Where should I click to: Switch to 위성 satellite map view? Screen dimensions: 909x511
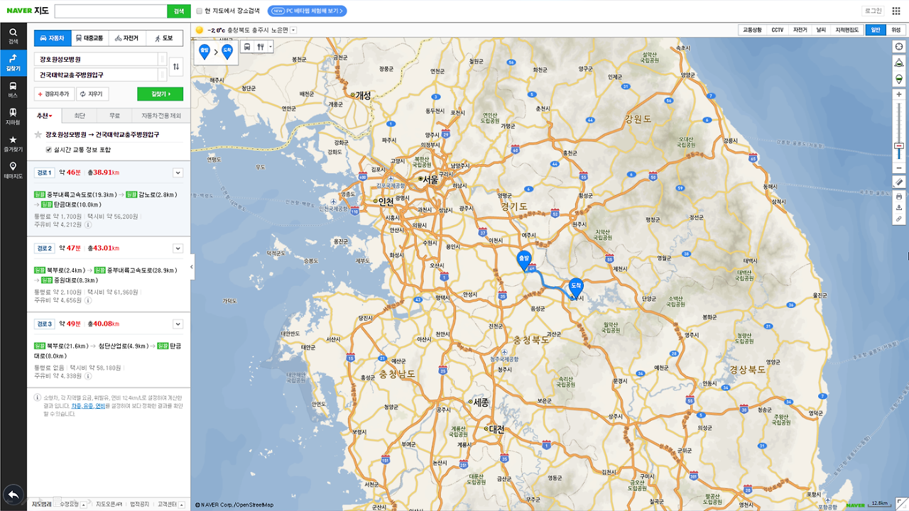[896, 30]
